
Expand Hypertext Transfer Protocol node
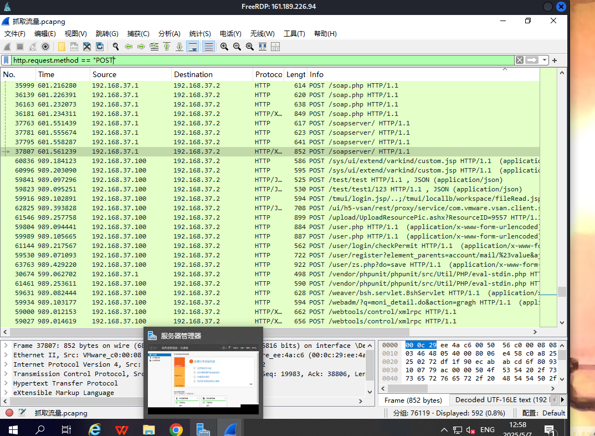coord(6,384)
